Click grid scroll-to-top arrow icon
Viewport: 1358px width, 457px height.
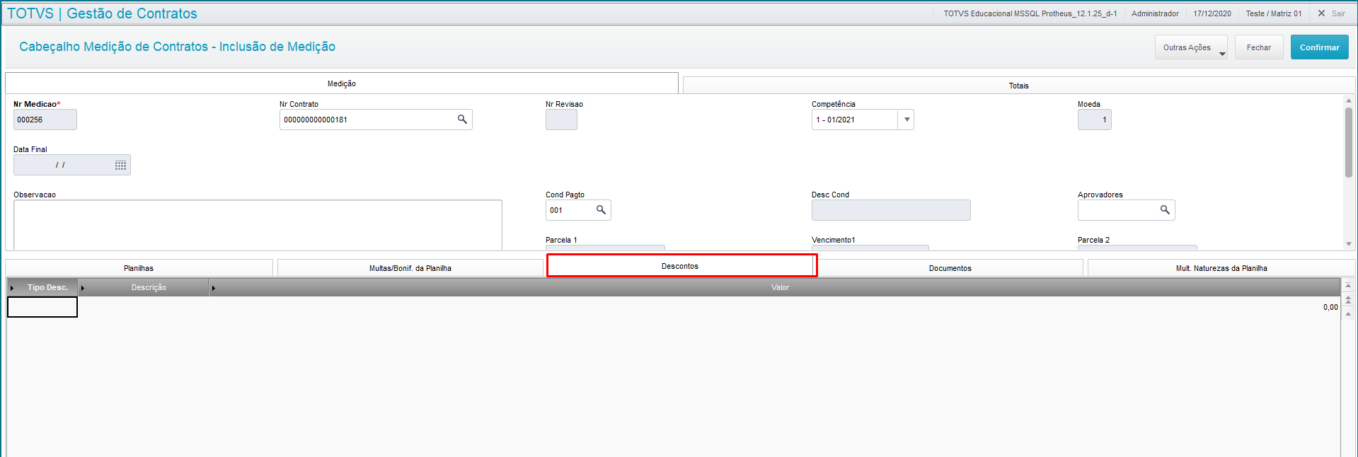1348,286
